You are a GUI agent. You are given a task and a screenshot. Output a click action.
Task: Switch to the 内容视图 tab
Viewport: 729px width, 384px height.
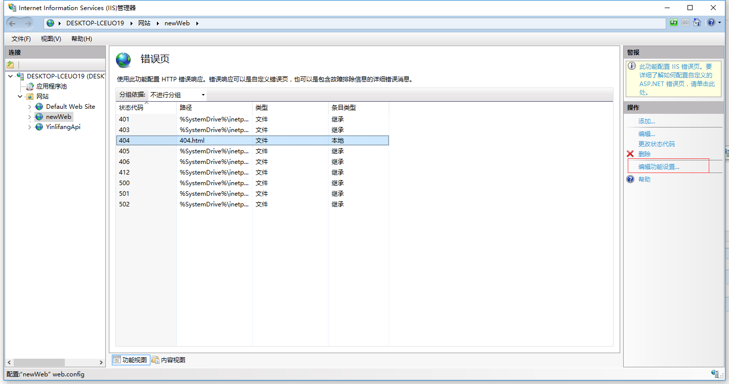169,360
